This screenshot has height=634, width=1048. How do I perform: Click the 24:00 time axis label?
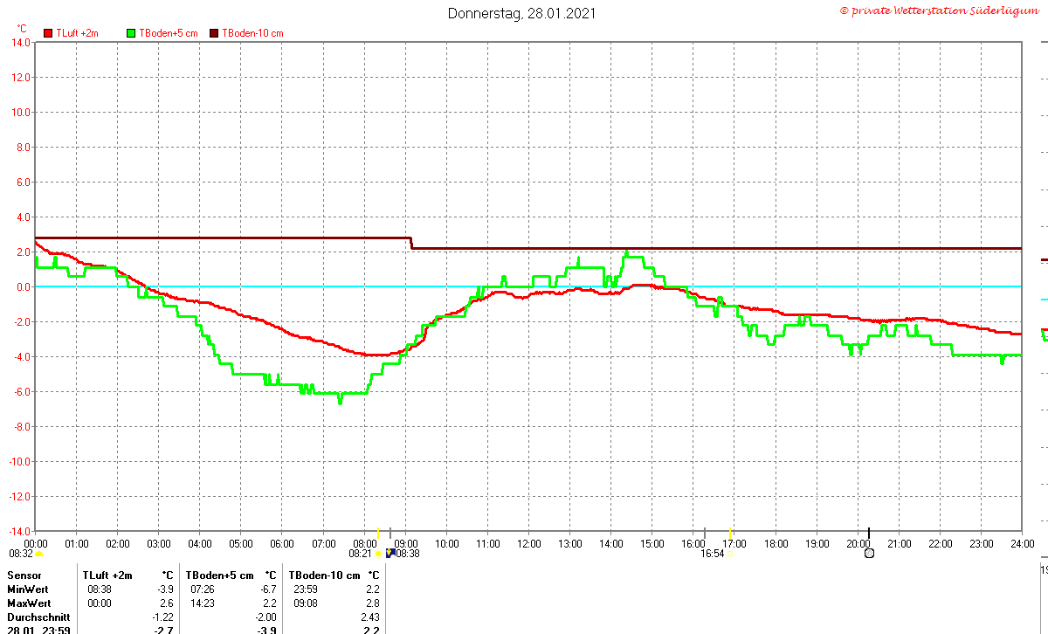1022,543
